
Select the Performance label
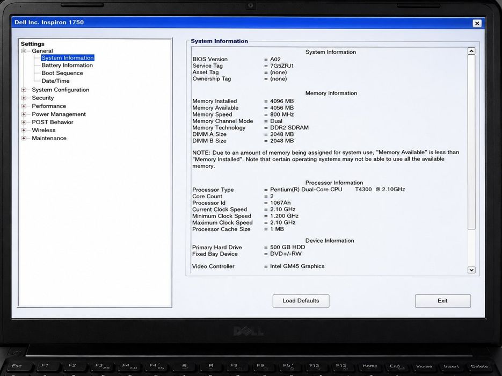tap(49, 106)
